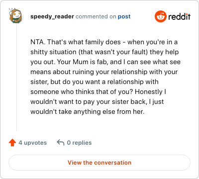
Task: Click the reply arrow icon
Action: point(61,143)
